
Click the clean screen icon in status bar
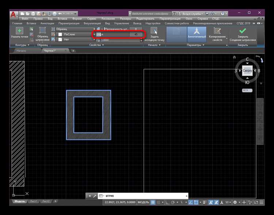point(256,202)
